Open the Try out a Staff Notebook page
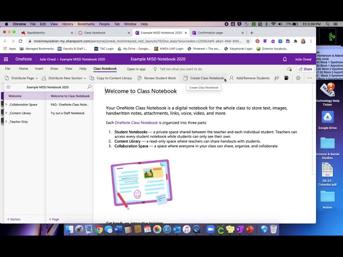 pyautogui.click(x=70, y=113)
